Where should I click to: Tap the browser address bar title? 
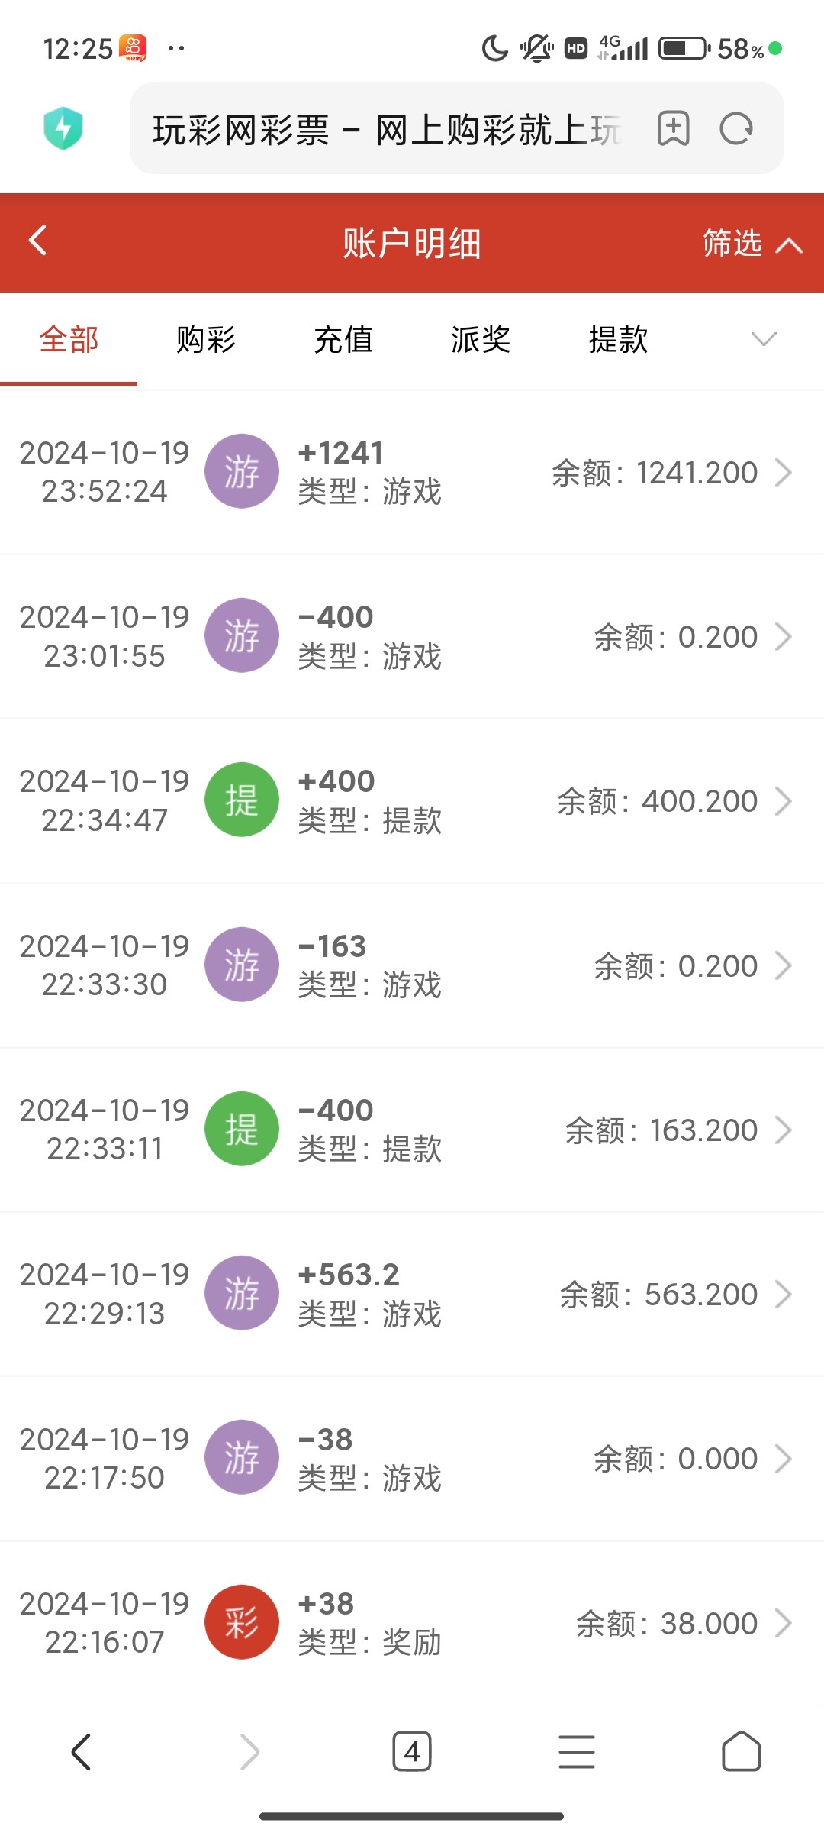pyautogui.click(x=385, y=129)
